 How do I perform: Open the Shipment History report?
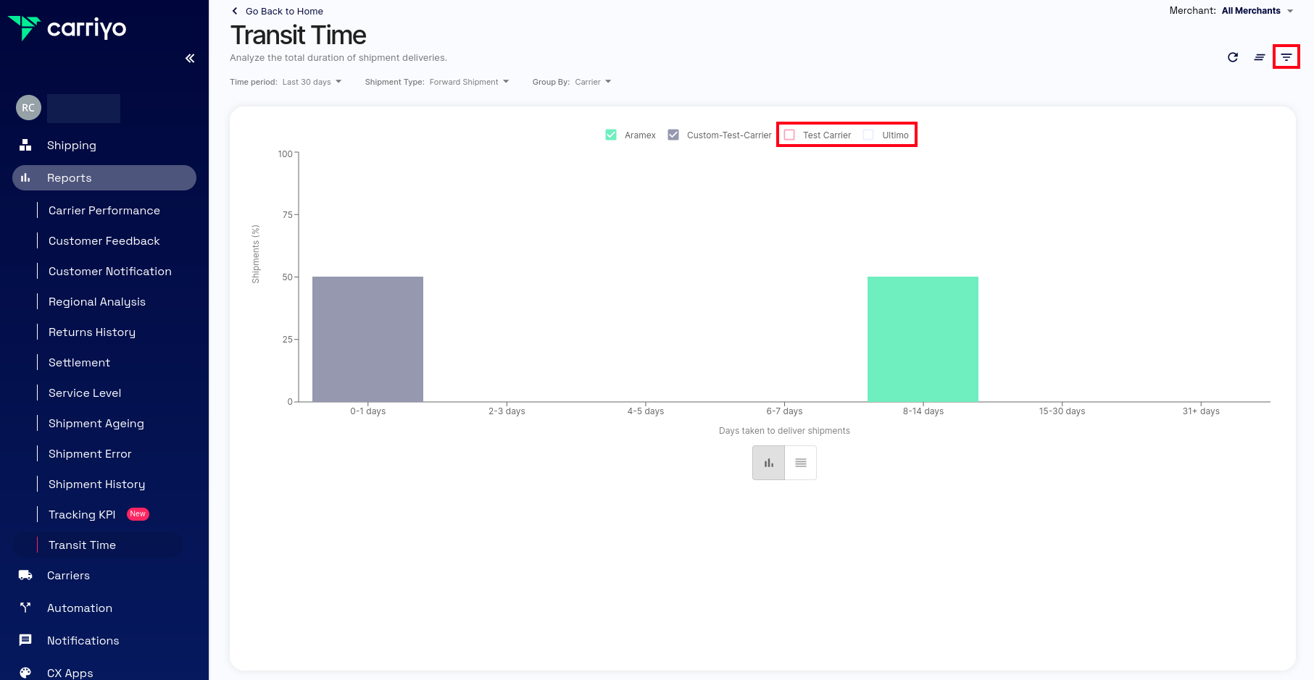(x=96, y=484)
